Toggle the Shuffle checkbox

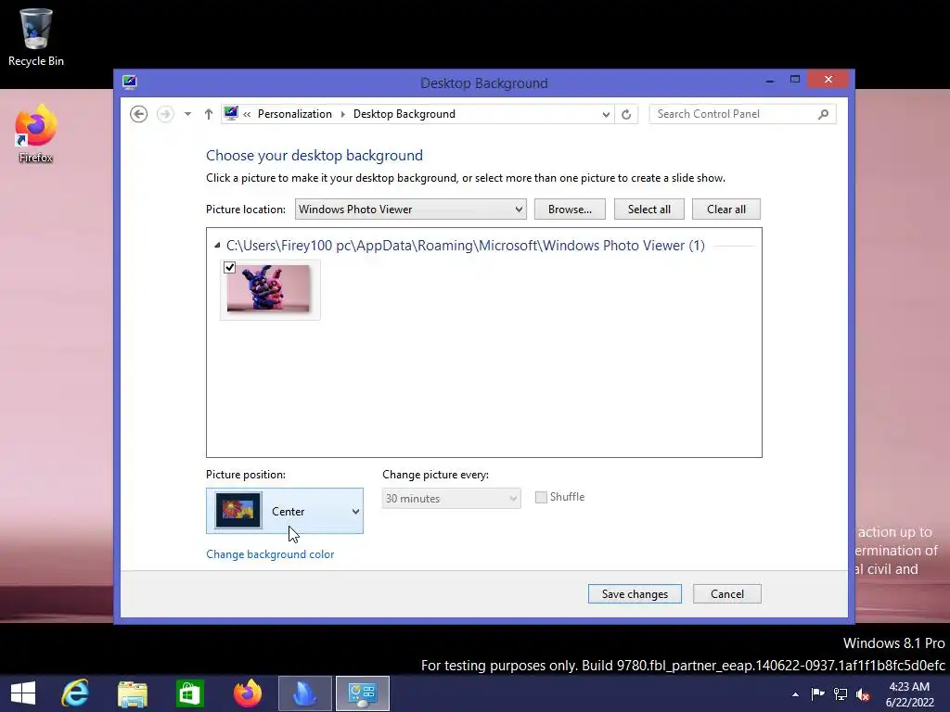pyautogui.click(x=541, y=497)
